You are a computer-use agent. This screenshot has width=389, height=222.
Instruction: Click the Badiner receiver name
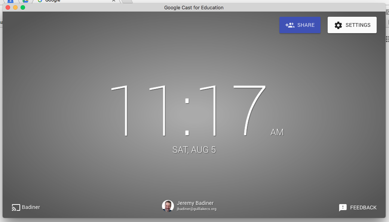coord(31,207)
